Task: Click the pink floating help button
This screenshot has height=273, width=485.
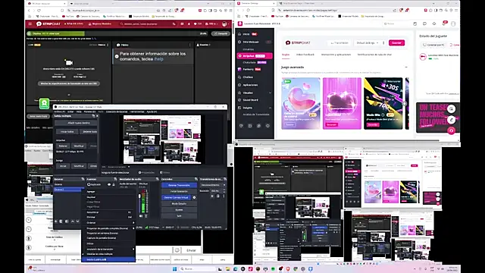Action: click(452, 130)
